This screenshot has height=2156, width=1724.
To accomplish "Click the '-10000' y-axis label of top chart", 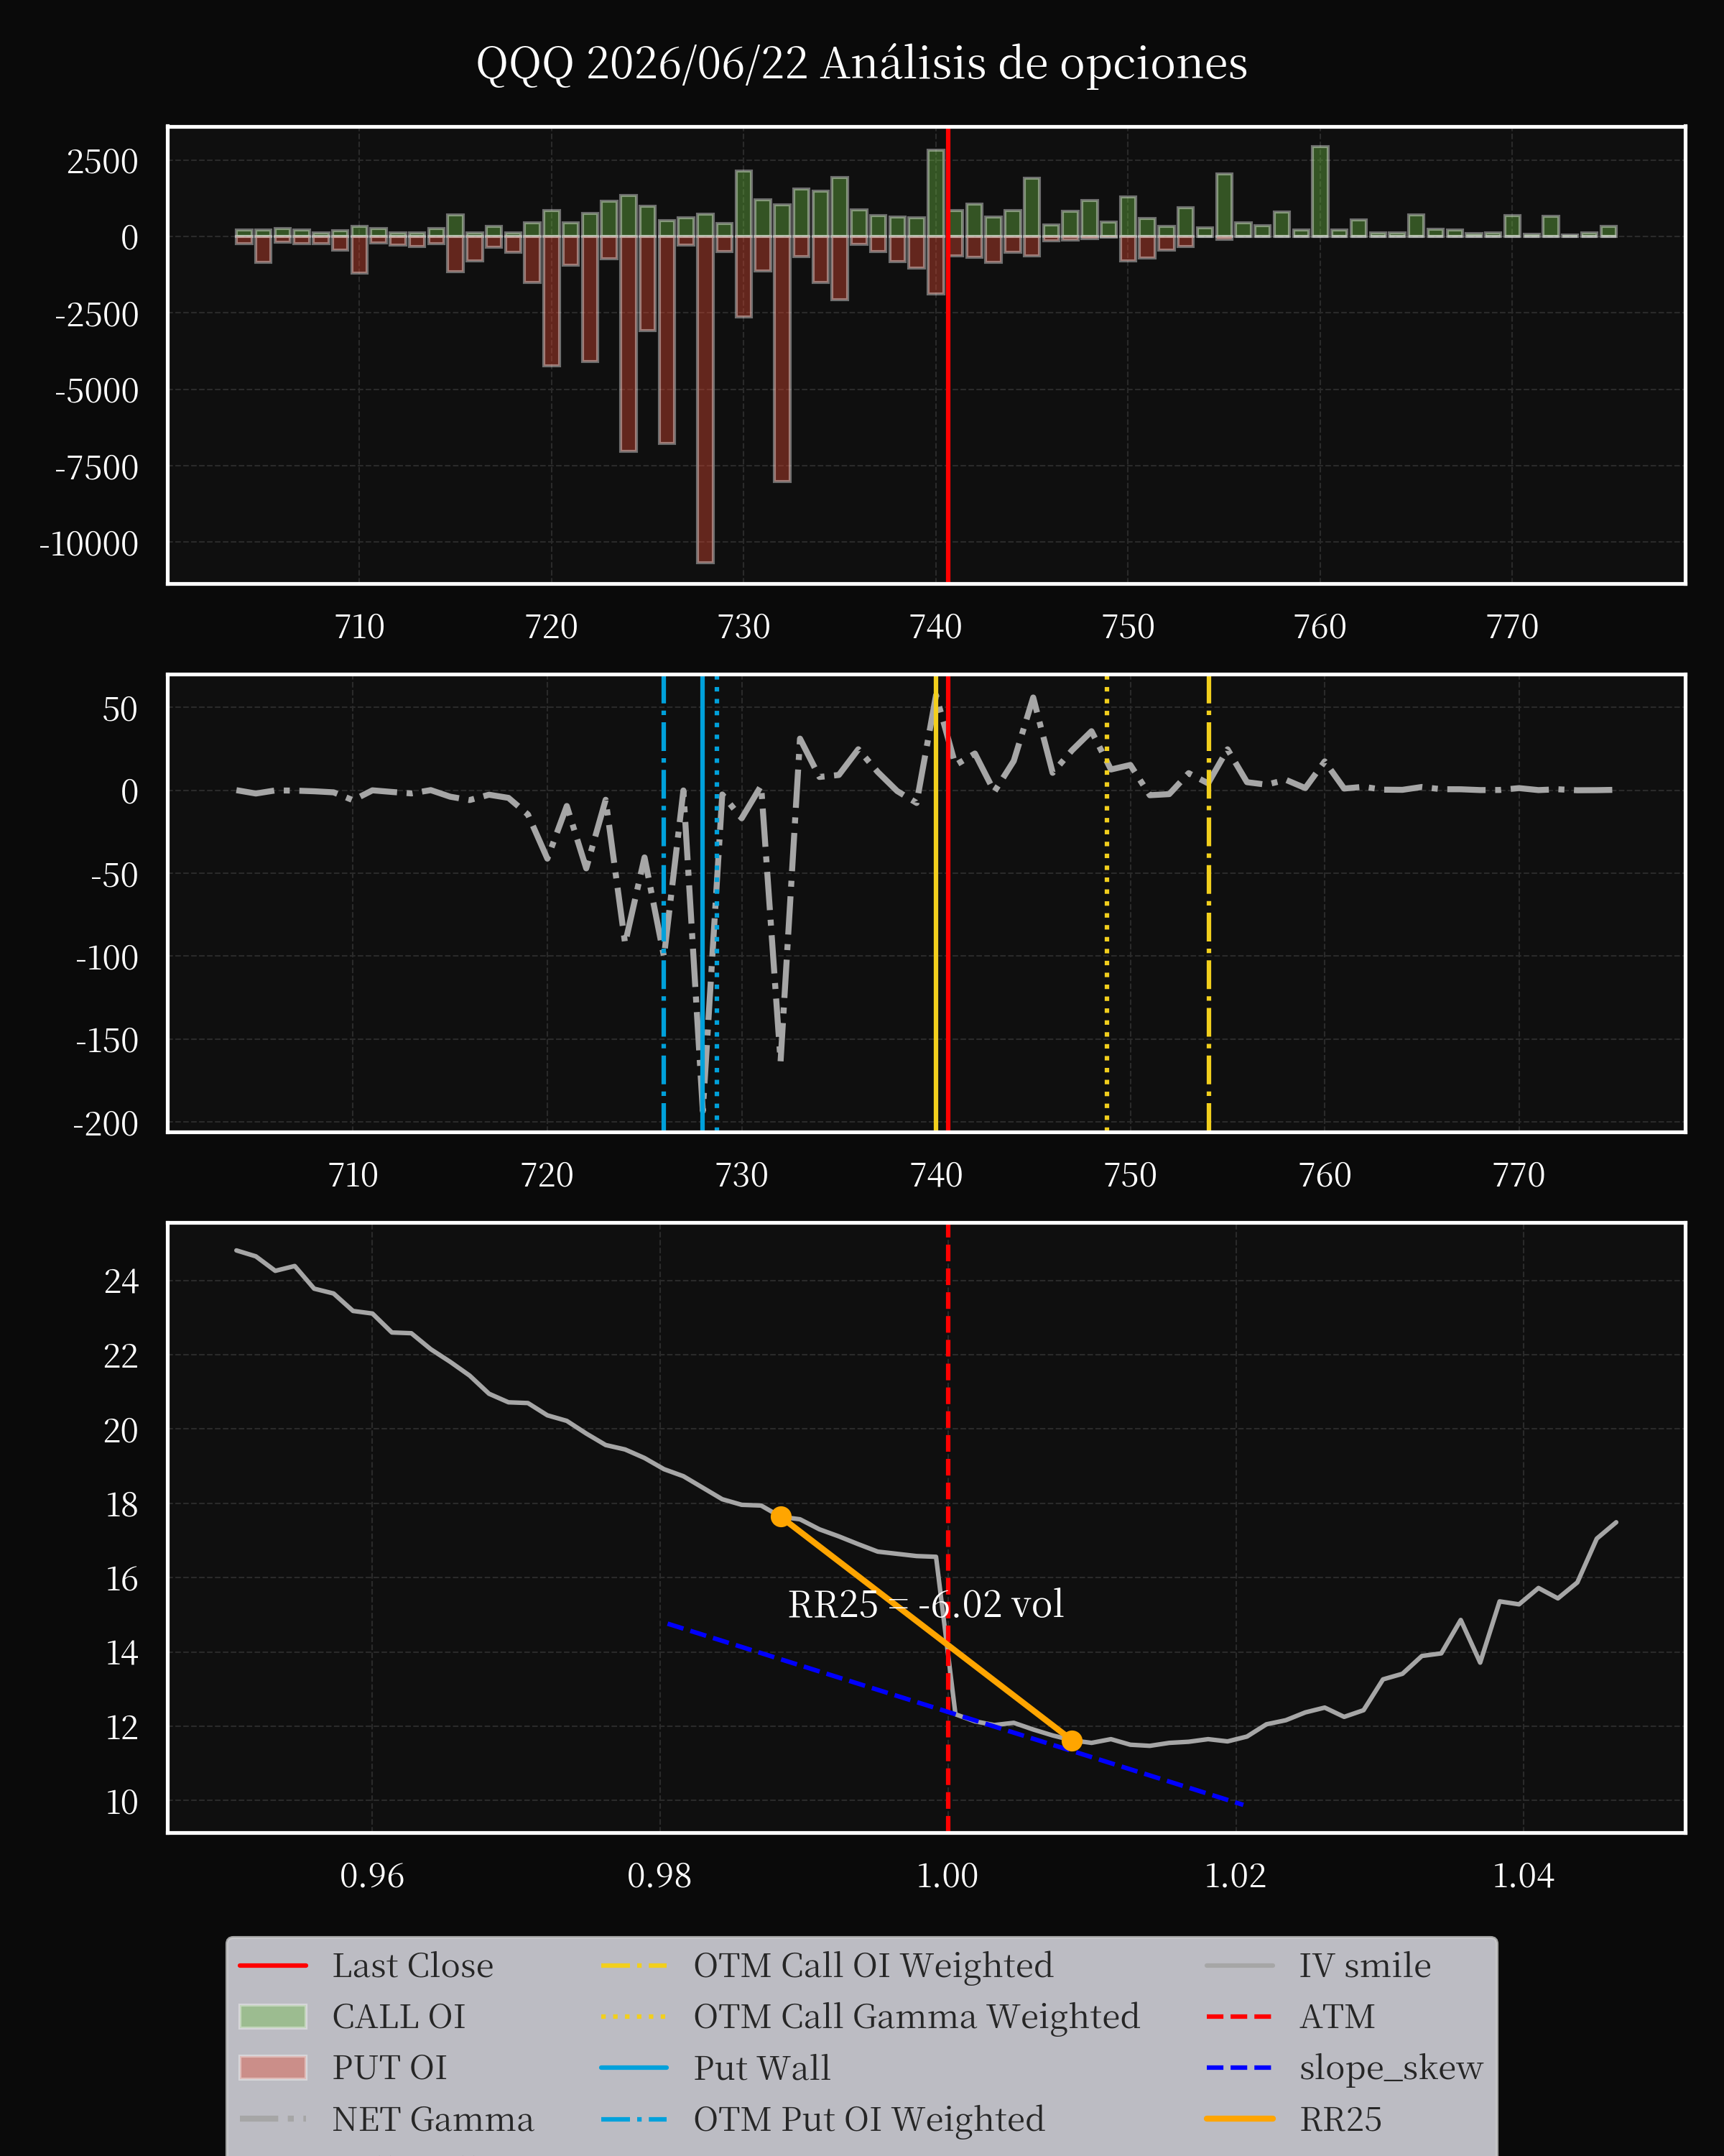I will tap(89, 544).
